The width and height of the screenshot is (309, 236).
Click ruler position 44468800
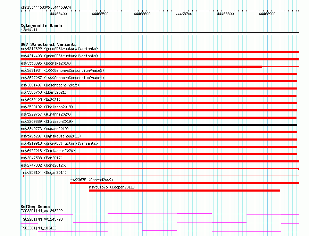pos(225,14)
